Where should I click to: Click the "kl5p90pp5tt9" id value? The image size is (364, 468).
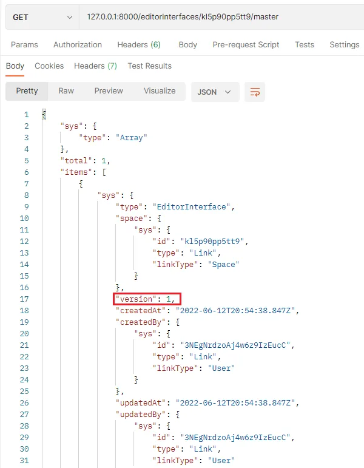[212, 242]
